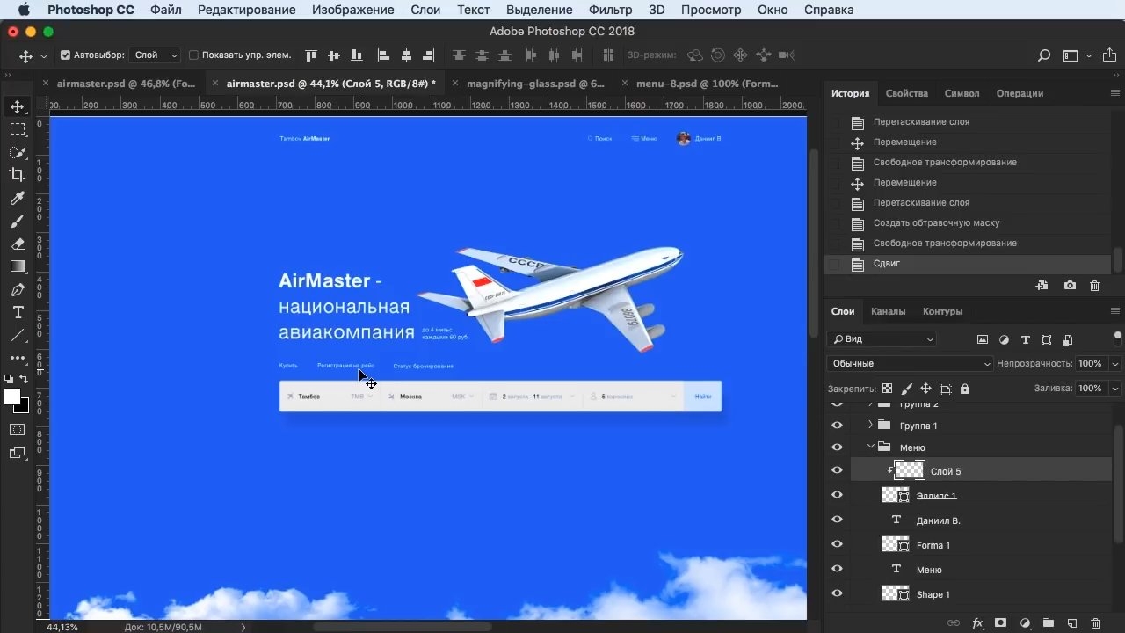1125x633 pixels.
Task: Hide the Группа 1 group
Action: [837, 426]
